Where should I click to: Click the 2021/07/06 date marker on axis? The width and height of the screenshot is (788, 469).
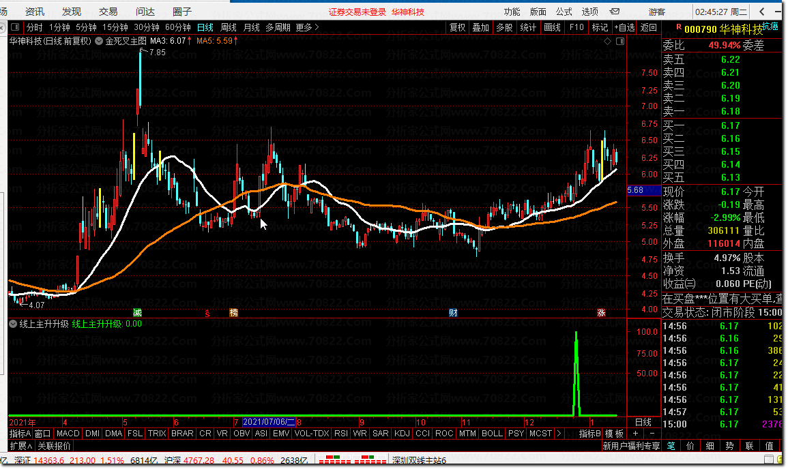(269, 422)
